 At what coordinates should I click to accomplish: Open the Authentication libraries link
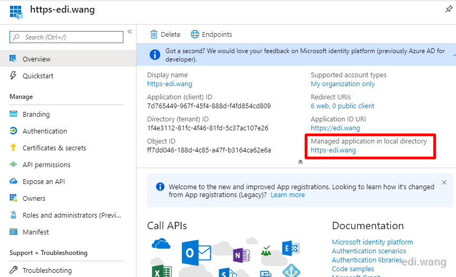pyautogui.click(x=367, y=260)
